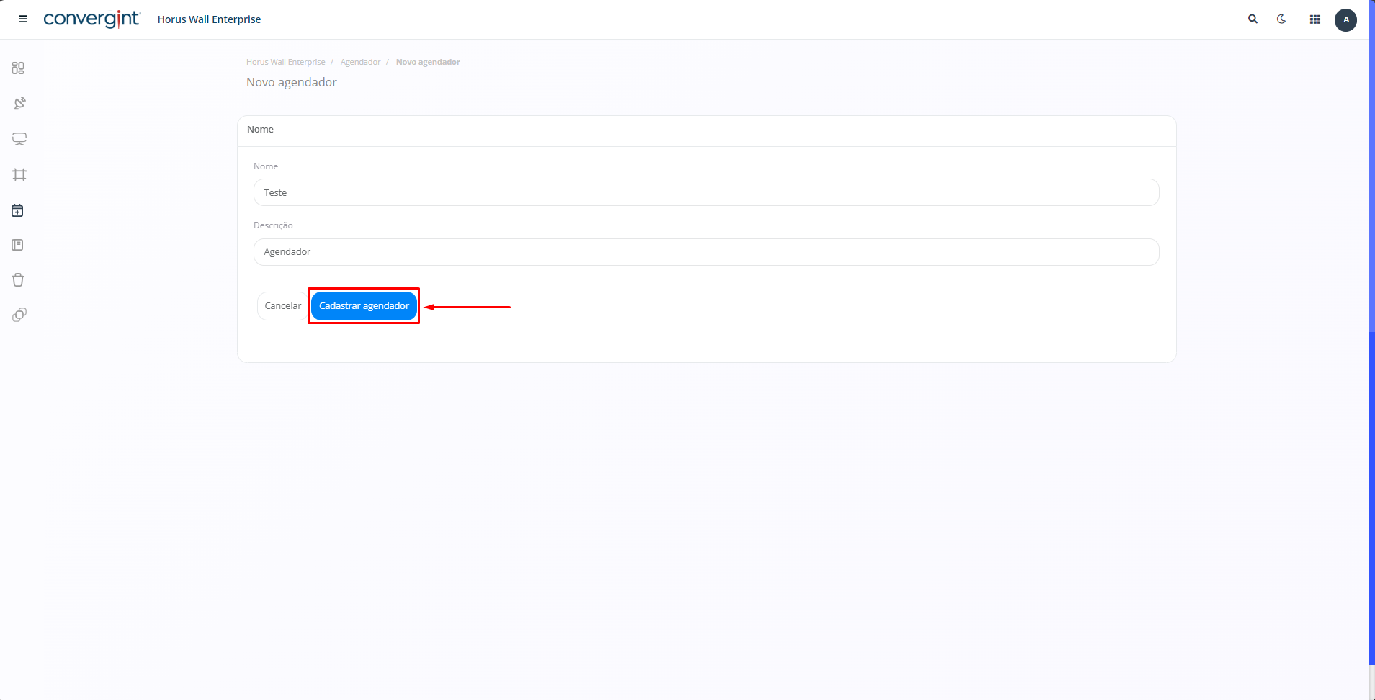
Task: Click the search magnifier icon
Action: (x=1253, y=19)
